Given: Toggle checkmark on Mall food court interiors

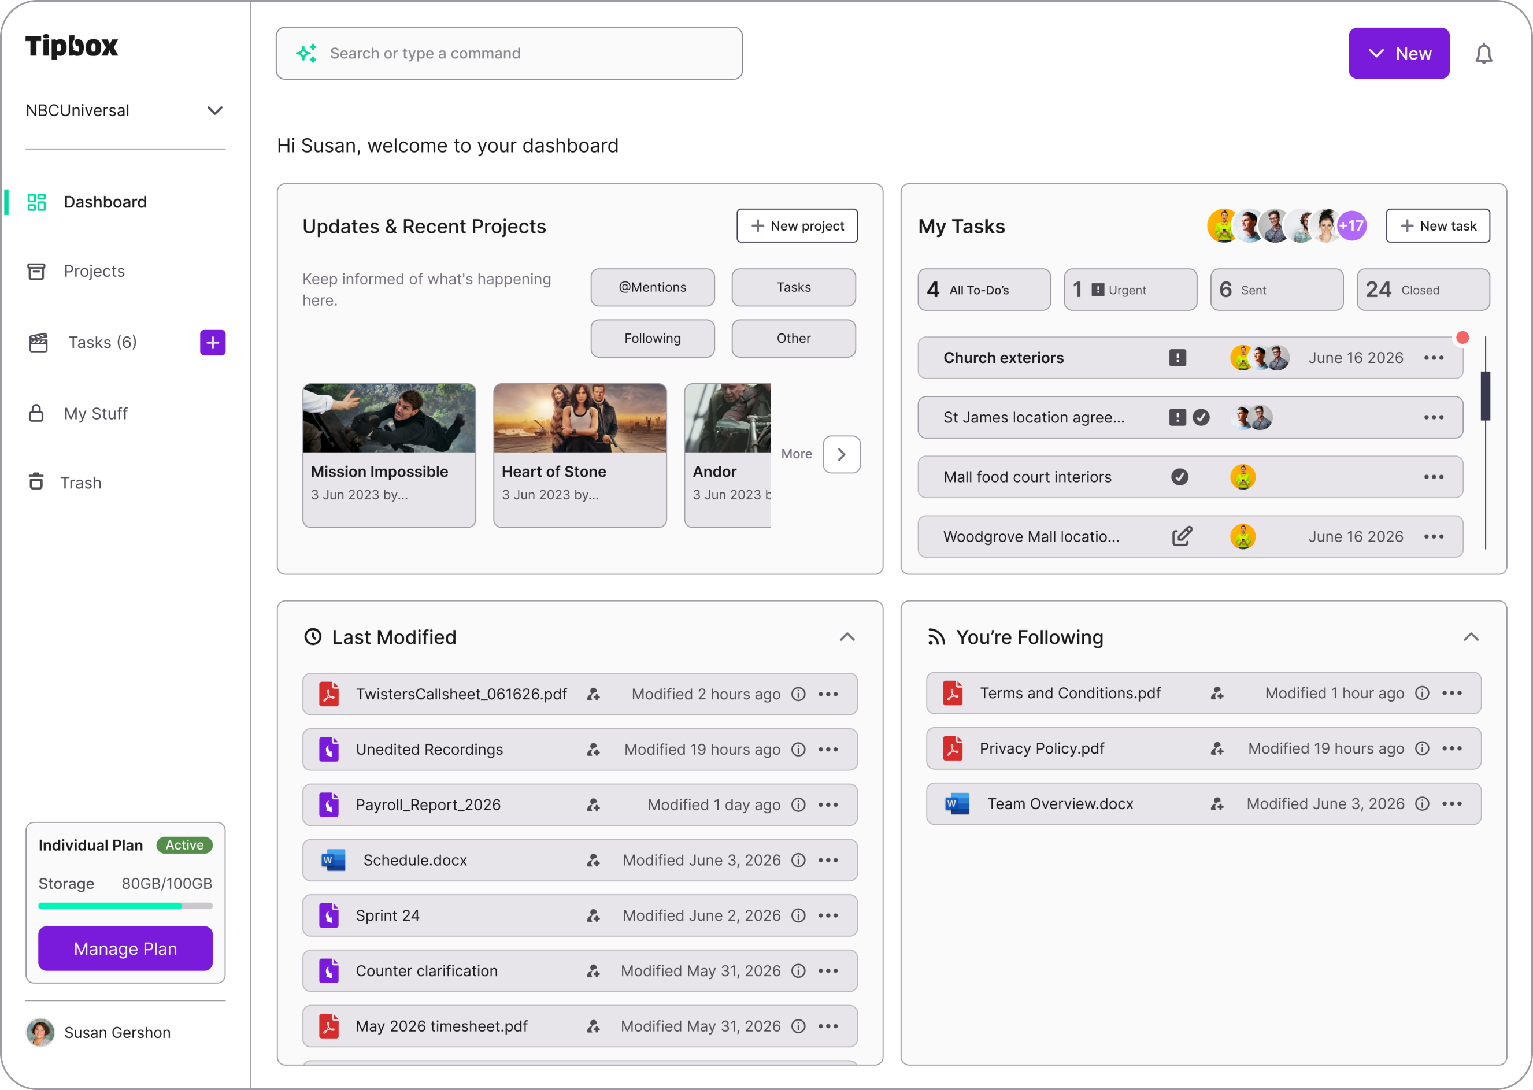Looking at the screenshot, I should tap(1179, 477).
